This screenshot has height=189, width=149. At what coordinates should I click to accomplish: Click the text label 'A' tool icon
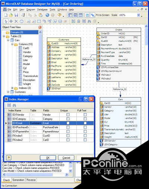pyautogui.click(x=55, y=21)
